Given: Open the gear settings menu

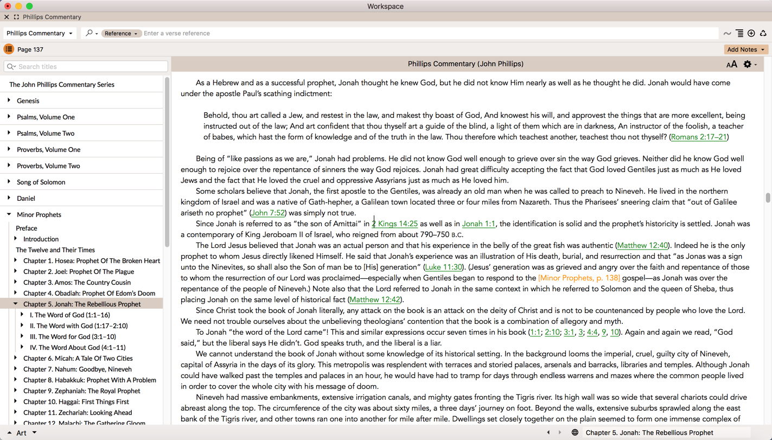Looking at the screenshot, I should pyautogui.click(x=748, y=65).
